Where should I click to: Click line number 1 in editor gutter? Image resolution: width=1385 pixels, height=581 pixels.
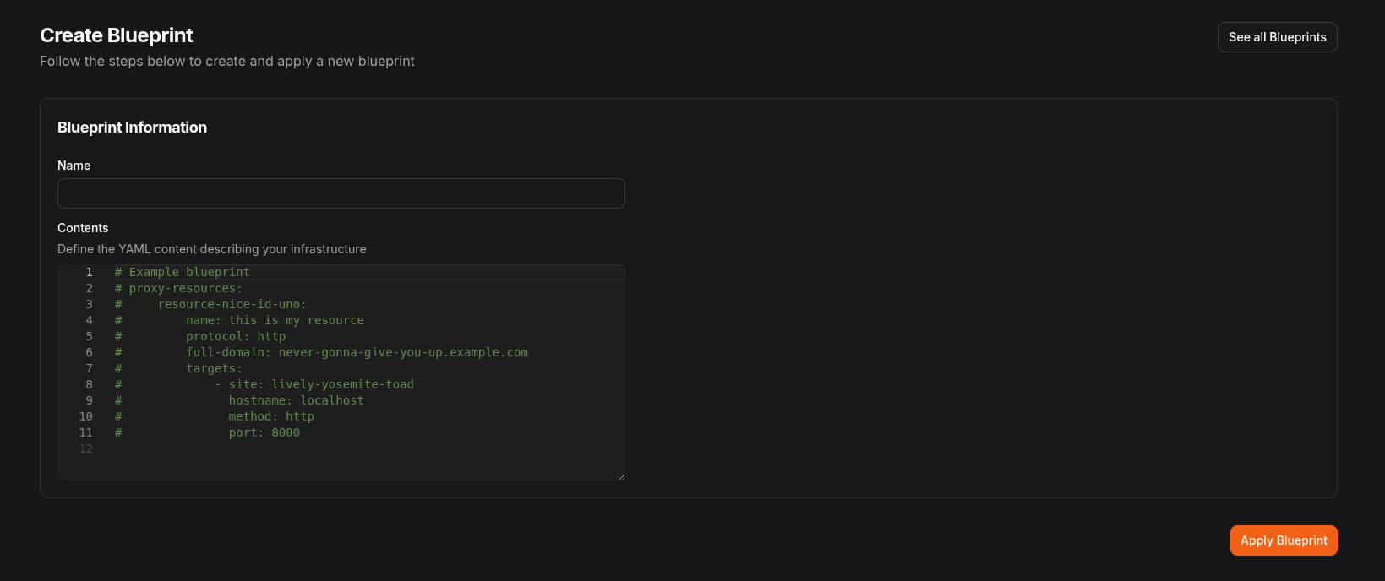89,272
